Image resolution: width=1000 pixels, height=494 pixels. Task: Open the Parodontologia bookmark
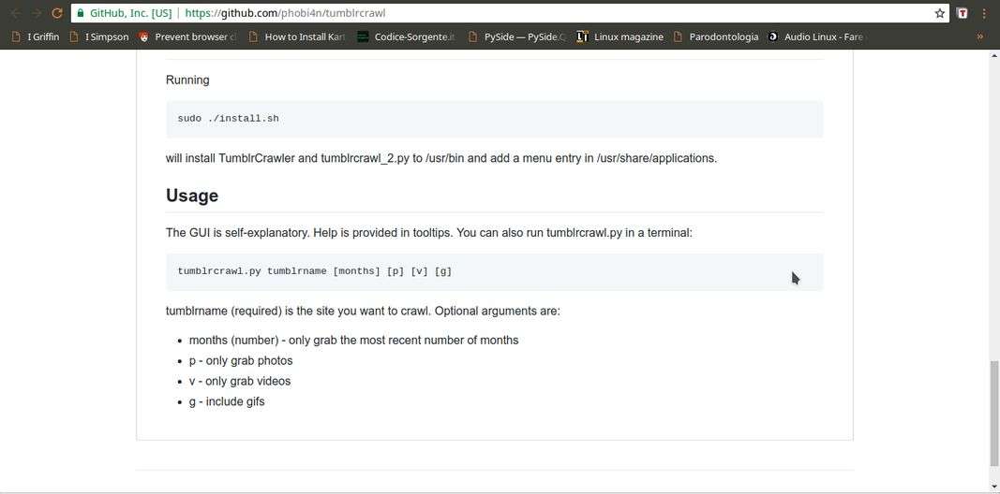[716, 36]
